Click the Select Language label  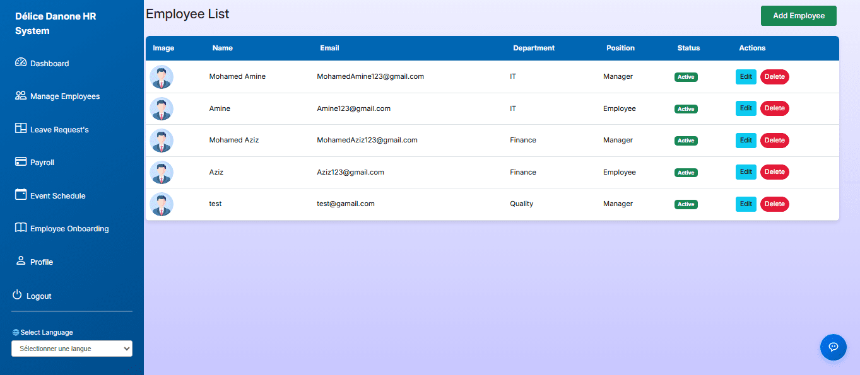tap(47, 333)
